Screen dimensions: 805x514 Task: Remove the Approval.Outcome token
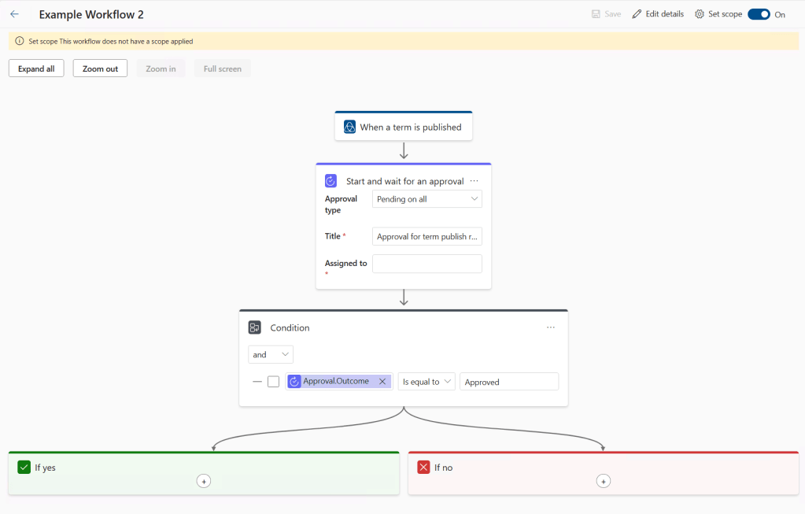pos(382,382)
